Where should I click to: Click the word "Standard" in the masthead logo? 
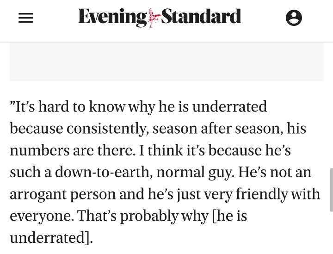(201, 17)
